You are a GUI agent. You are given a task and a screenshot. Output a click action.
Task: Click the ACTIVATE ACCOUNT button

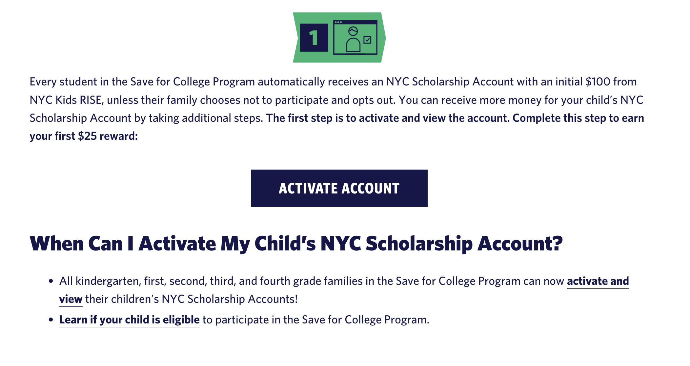(339, 188)
